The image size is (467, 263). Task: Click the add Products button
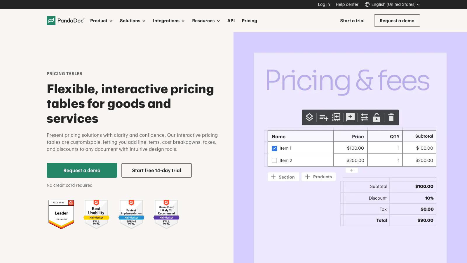(319, 177)
